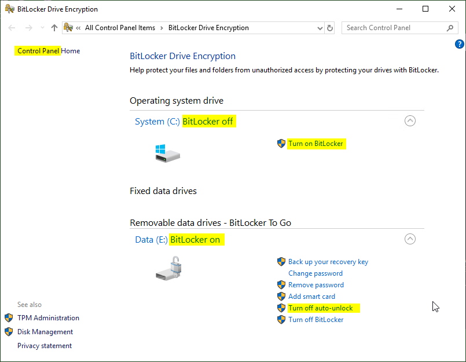The image size is (466, 362).
Task: Click the unlocked removable drive icon
Action: point(168,268)
